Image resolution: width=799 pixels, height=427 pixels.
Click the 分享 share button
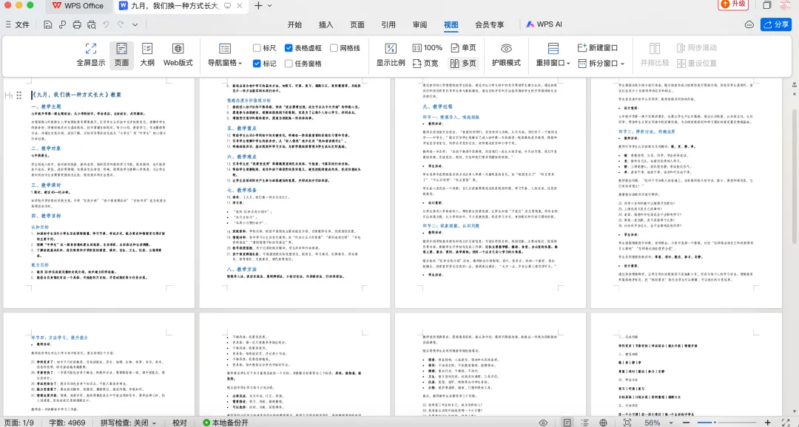775,24
